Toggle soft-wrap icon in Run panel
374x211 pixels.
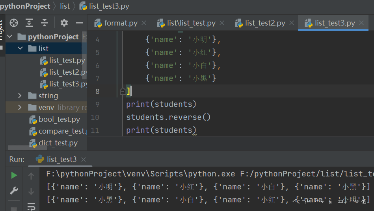(31, 206)
